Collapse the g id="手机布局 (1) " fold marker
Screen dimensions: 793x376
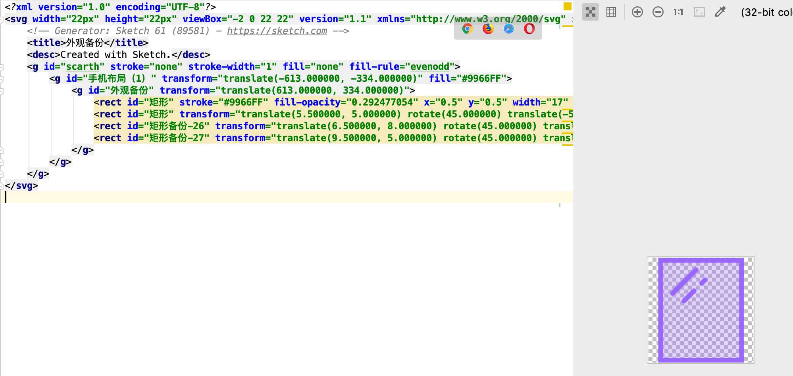(x=2, y=80)
